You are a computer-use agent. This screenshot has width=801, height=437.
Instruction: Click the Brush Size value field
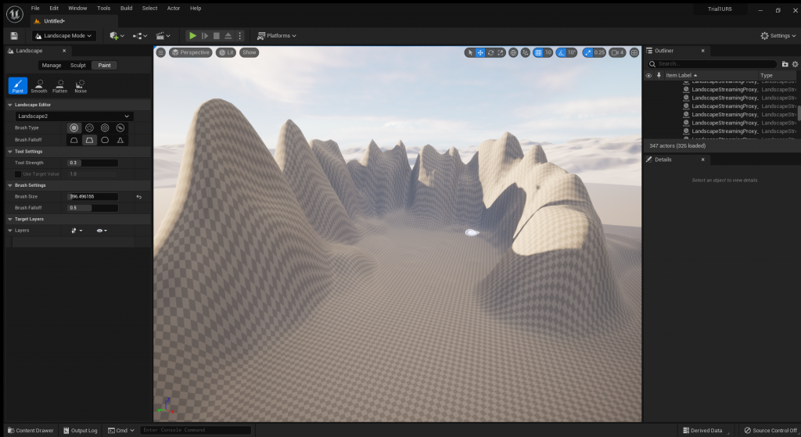92,196
